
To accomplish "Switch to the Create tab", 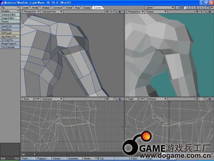I will click(x=25, y=8).
